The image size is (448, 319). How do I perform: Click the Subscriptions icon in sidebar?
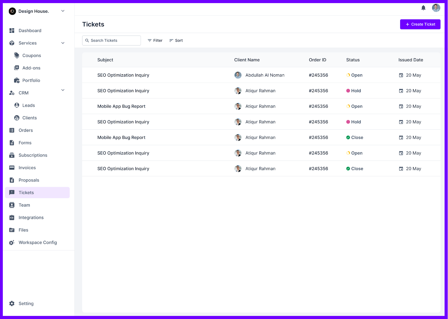pos(12,155)
